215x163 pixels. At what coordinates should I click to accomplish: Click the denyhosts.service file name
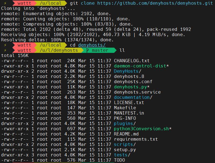[x=137, y=92]
